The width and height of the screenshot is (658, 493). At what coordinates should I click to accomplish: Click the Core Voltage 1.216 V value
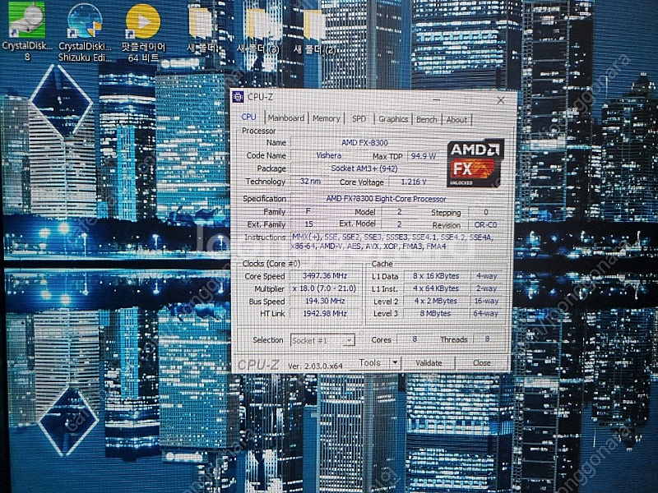point(414,182)
